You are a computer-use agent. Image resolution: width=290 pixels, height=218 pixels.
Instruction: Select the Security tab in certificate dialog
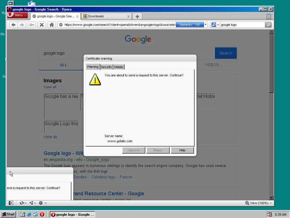click(106, 67)
